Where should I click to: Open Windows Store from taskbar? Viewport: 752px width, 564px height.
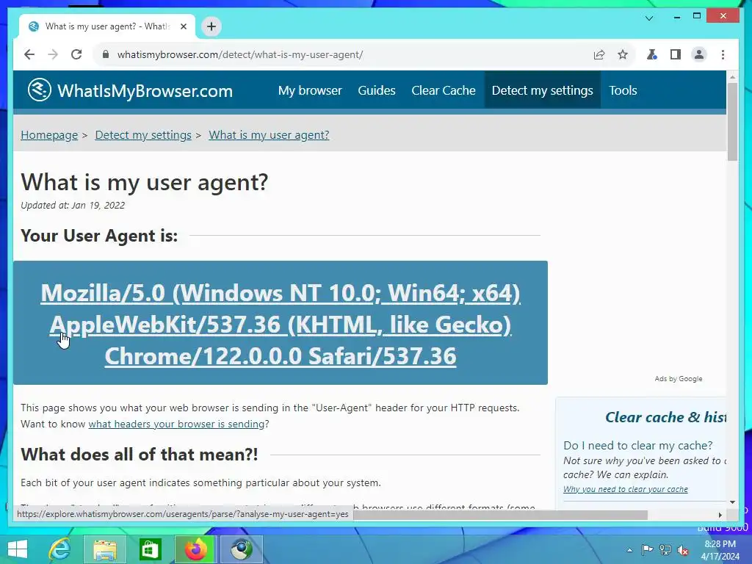pyautogui.click(x=150, y=549)
